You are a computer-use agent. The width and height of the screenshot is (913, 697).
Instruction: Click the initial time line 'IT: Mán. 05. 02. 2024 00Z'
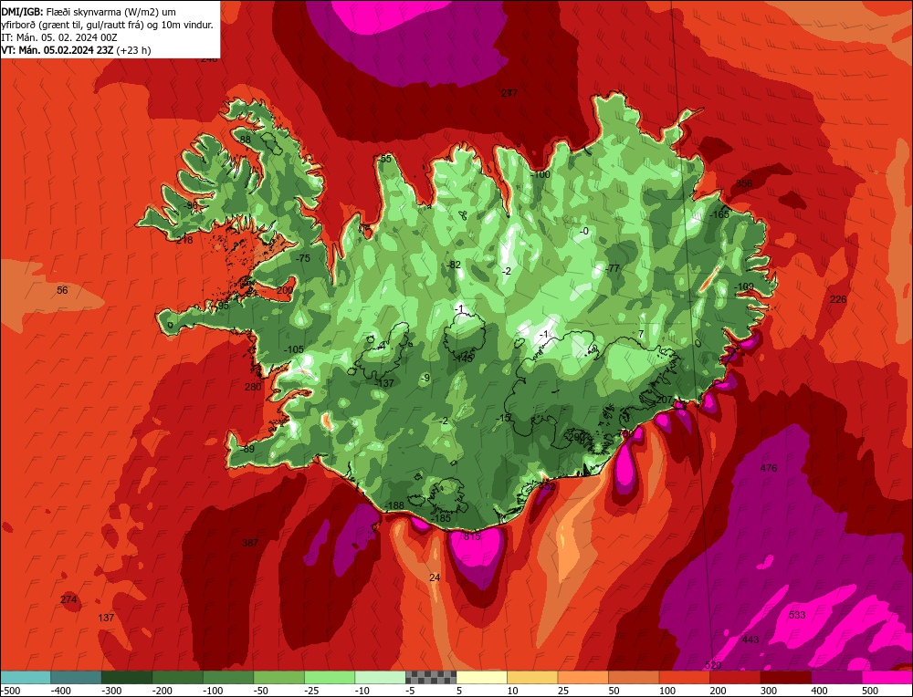click(x=59, y=37)
